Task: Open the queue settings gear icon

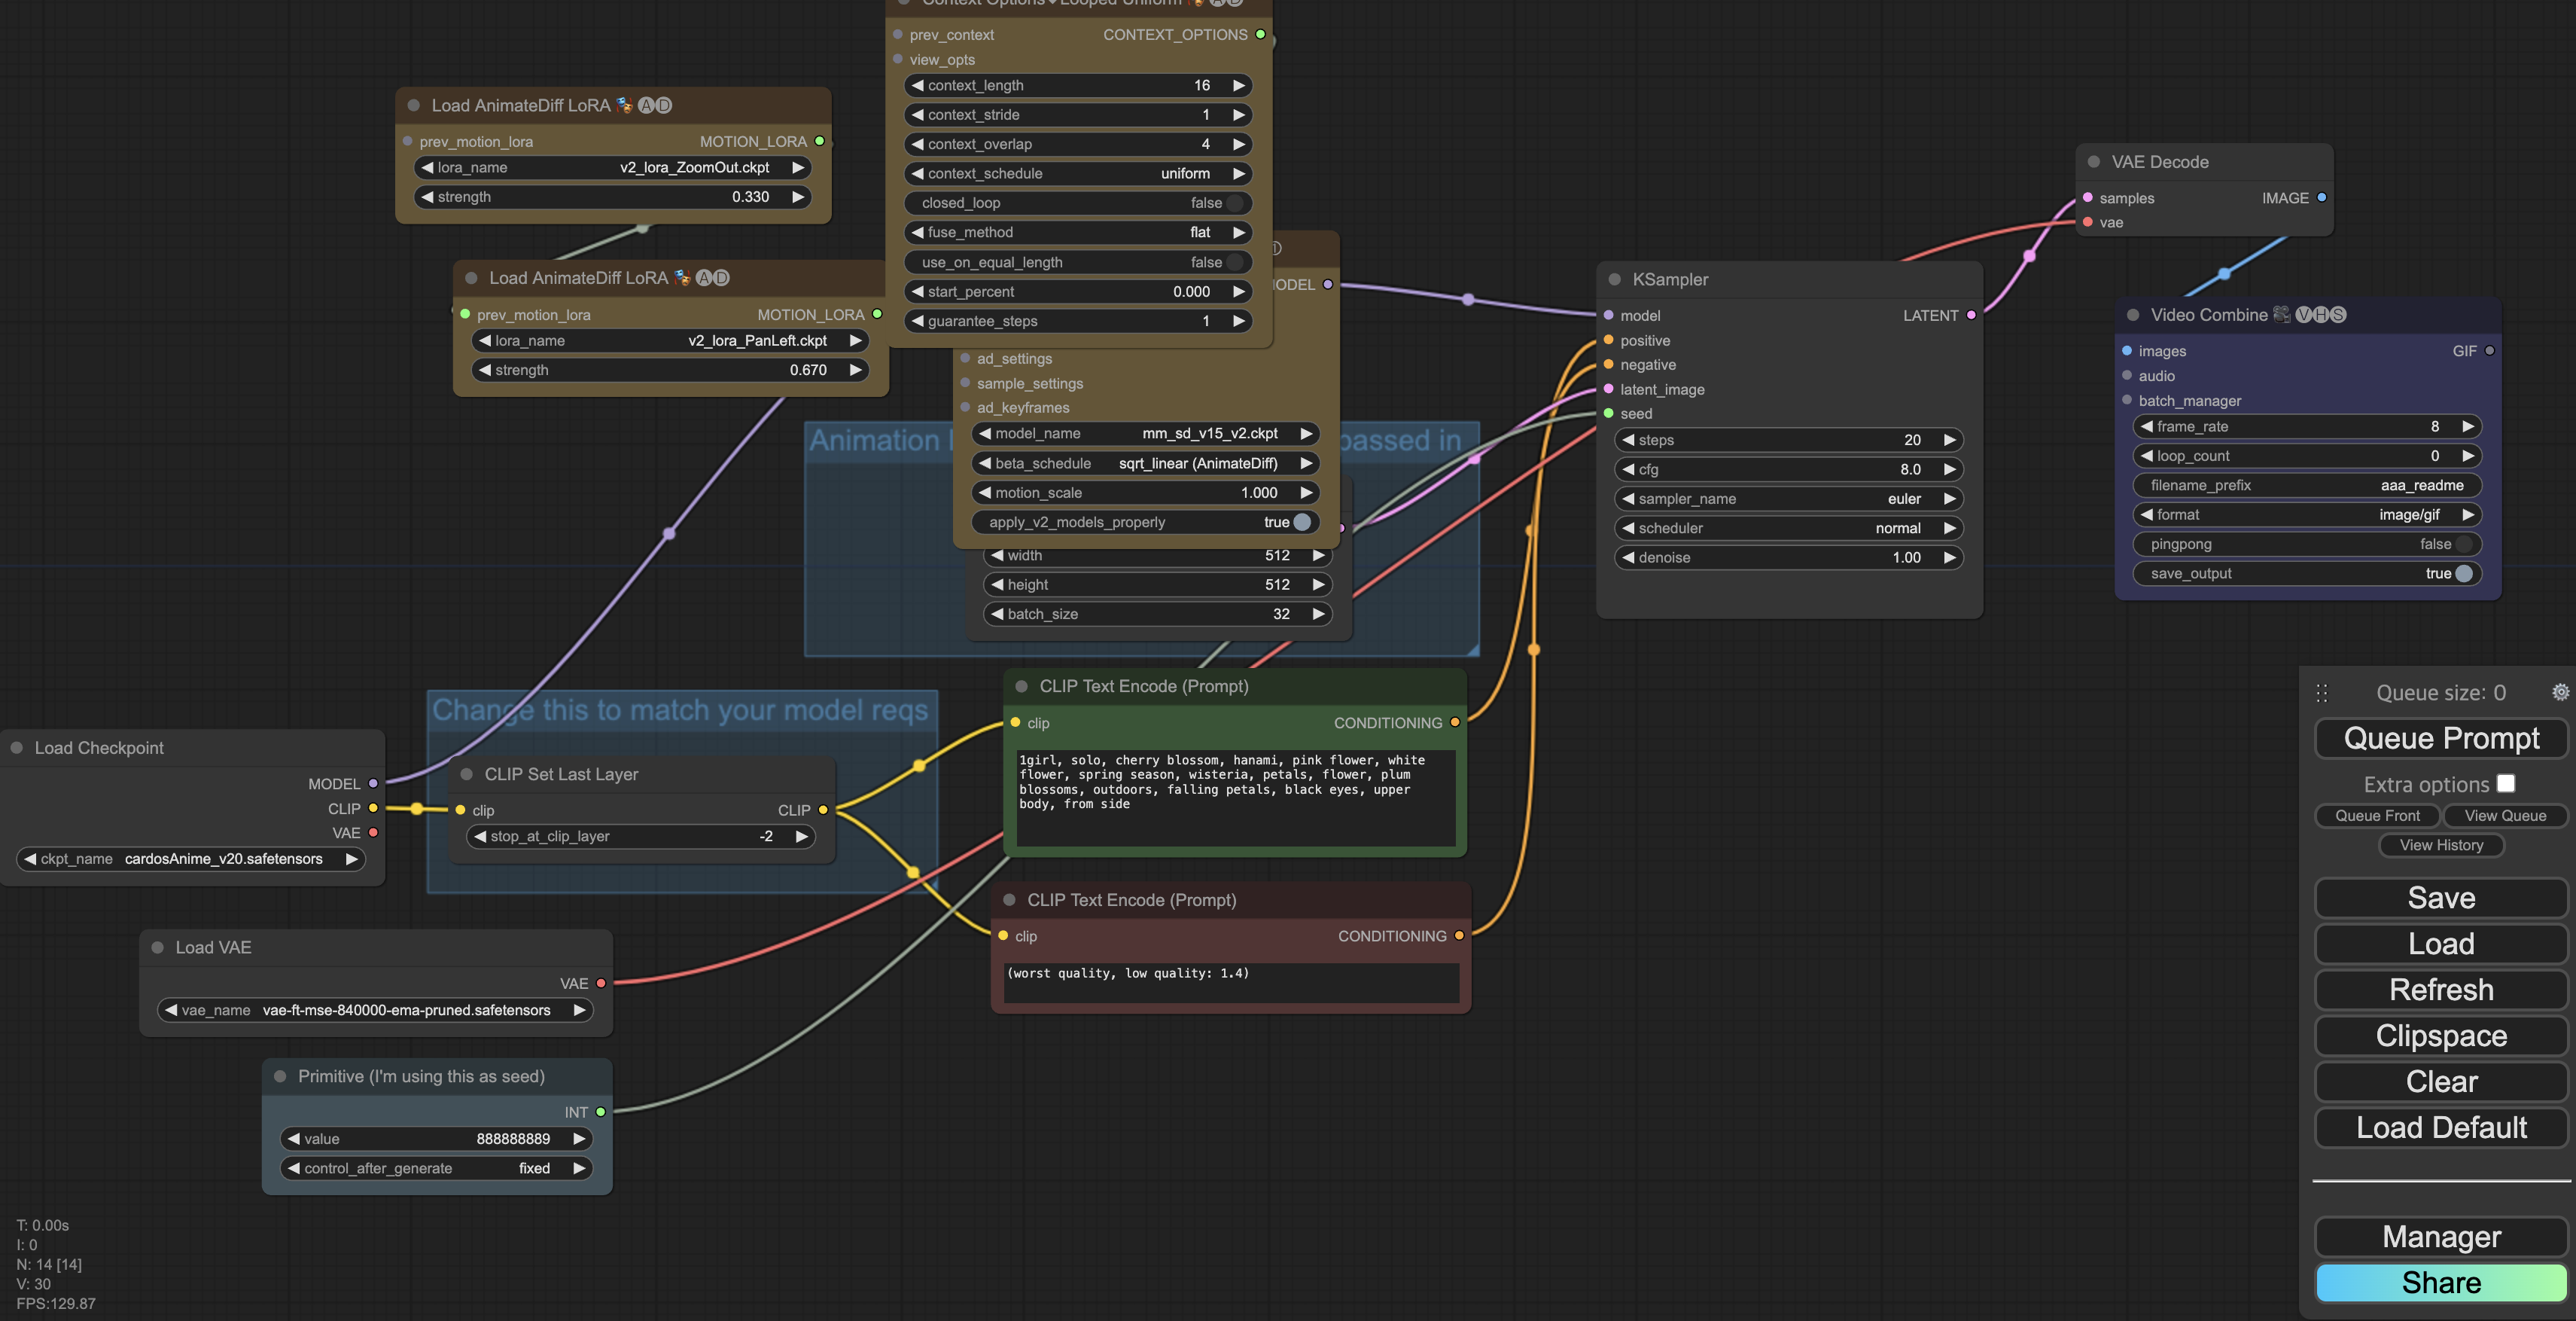Action: click(x=2560, y=693)
